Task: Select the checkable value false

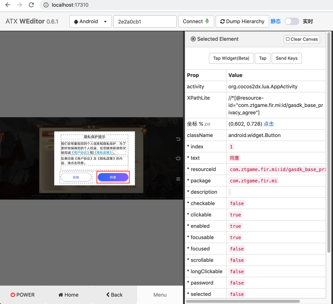Action: pyautogui.click(x=237, y=203)
